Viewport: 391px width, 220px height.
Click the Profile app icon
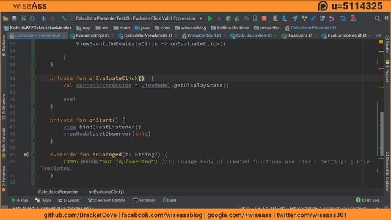coord(246,18)
